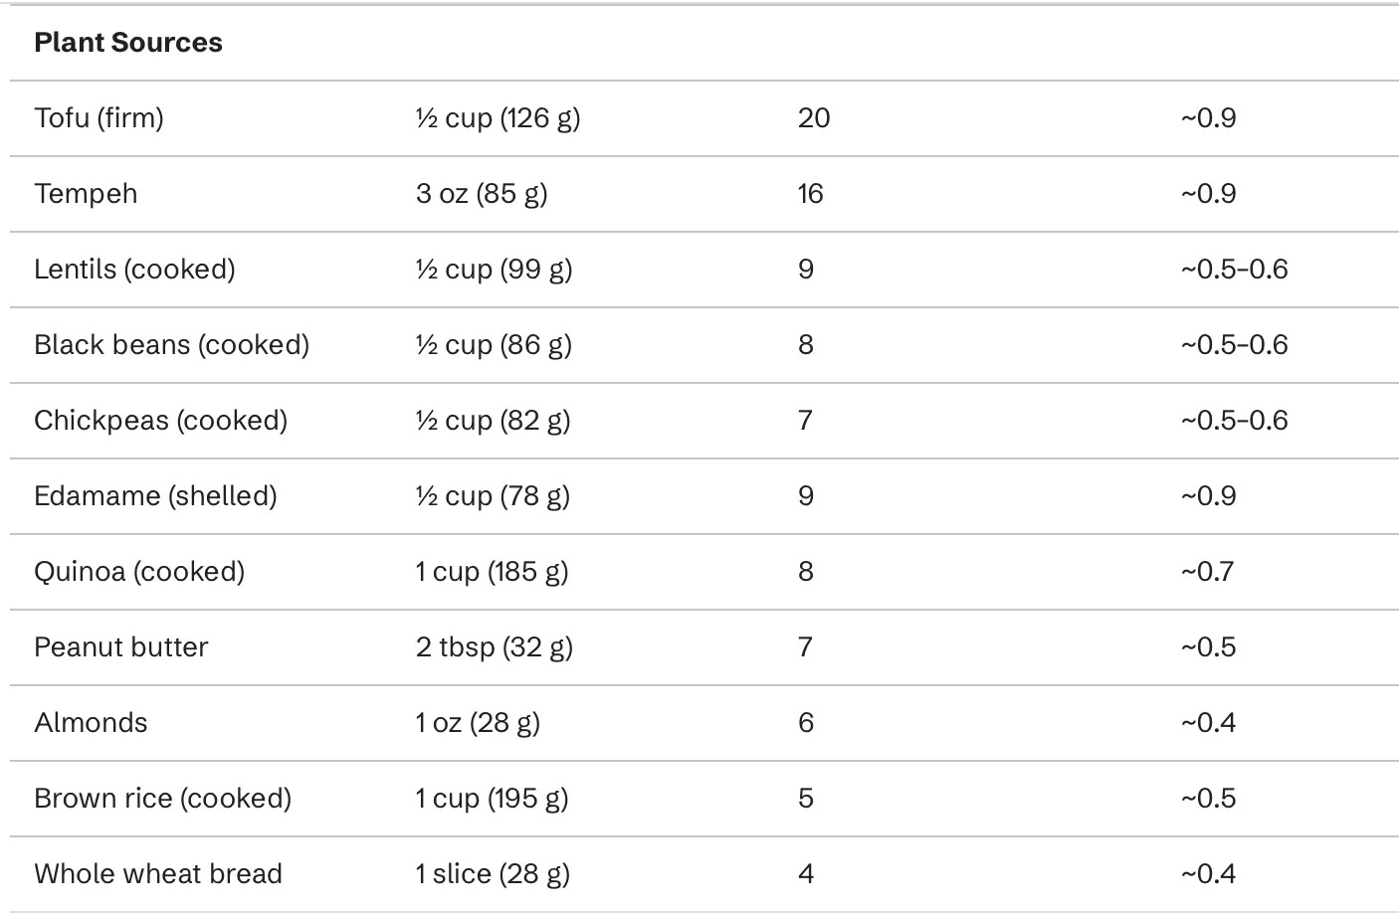Select the 1 cup (195 g) serving cell
Viewport: 1399px width, 915px height.
point(492,799)
